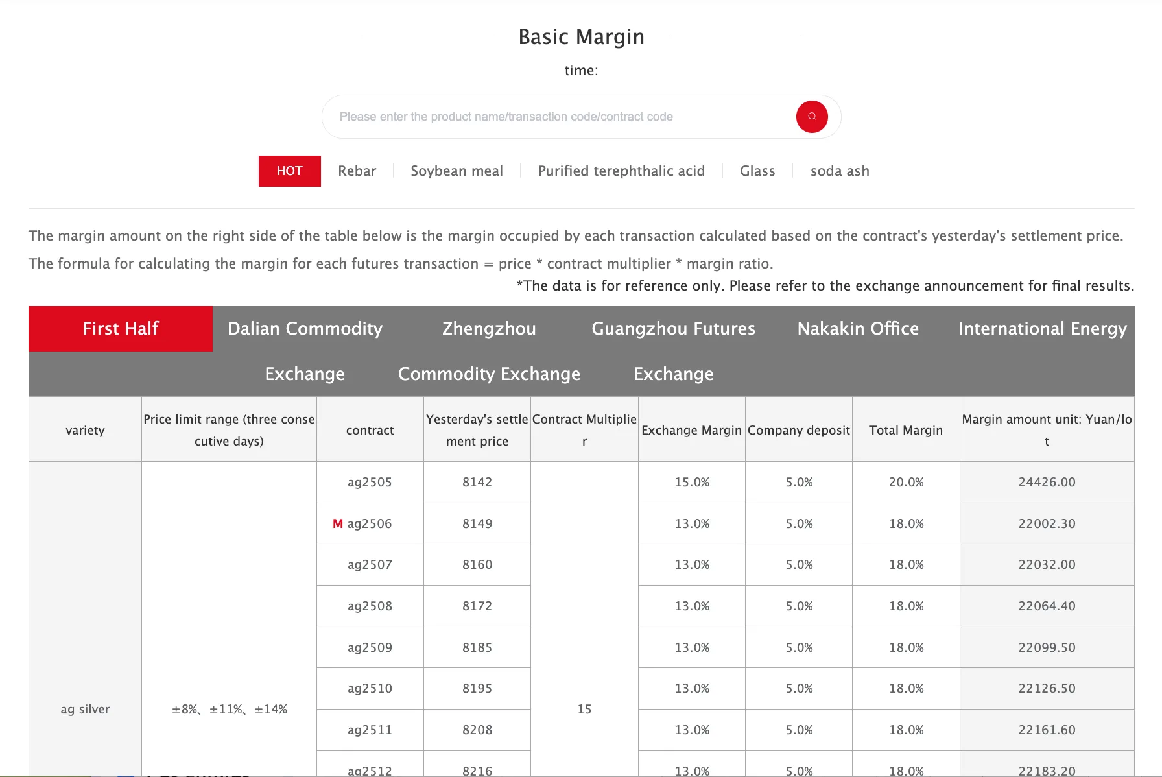Select contract cell ag2511
The width and height of the screenshot is (1162, 777).
(x=370, y=730)
